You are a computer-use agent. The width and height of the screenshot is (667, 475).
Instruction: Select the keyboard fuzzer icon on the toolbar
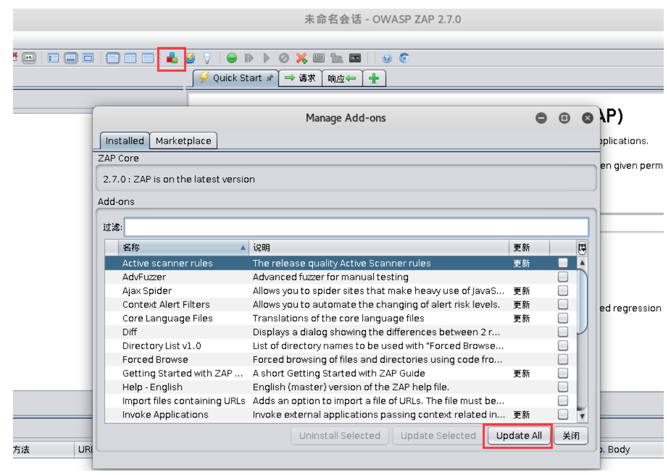pyautogui.click(x=318, y=58)
